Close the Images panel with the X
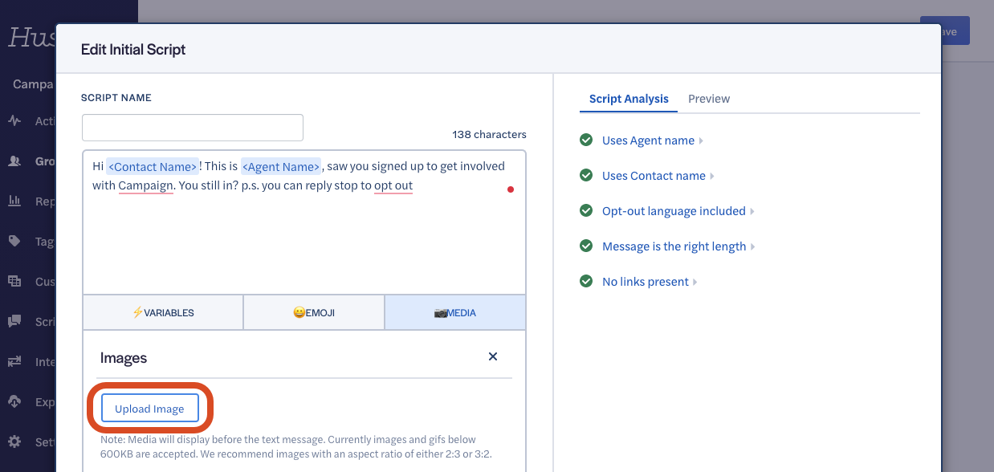The height and width of the screenshot is (472, 994). 493,356
